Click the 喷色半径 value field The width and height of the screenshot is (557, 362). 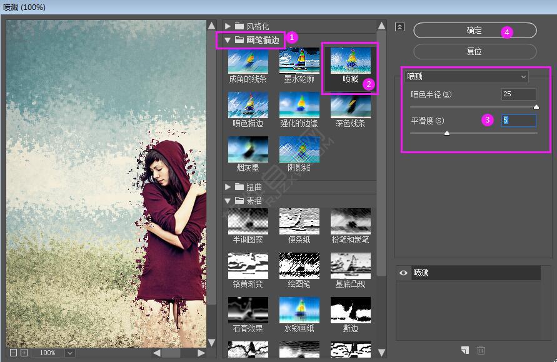518,94
